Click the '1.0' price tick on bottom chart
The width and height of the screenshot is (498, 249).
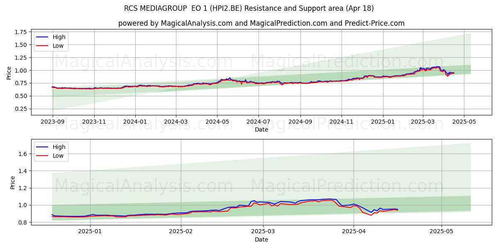click(23, 205)
